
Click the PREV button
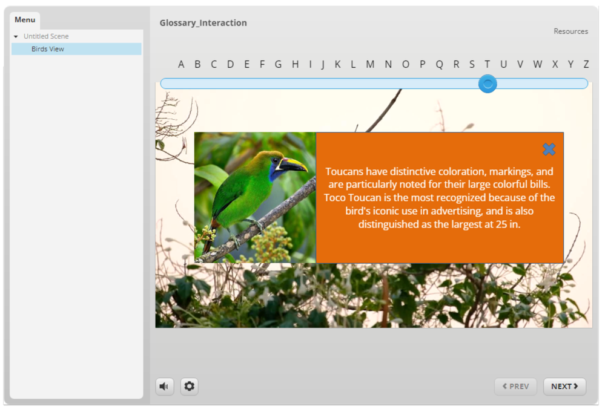click(515, 386)
